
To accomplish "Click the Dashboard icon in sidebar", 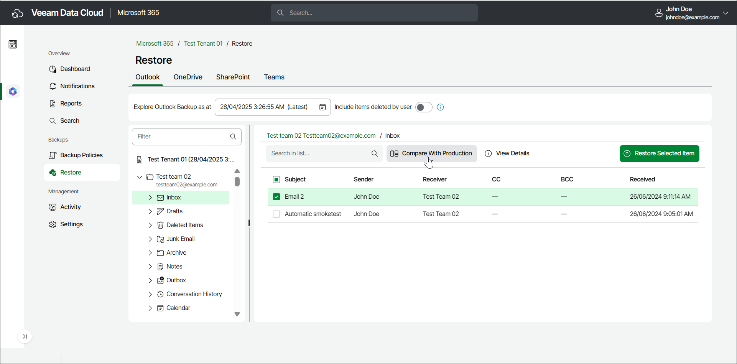I will pyautogui.click(x=53, y=69).
